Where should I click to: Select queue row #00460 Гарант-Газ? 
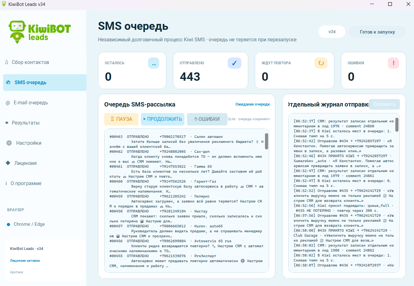[187, 186]
